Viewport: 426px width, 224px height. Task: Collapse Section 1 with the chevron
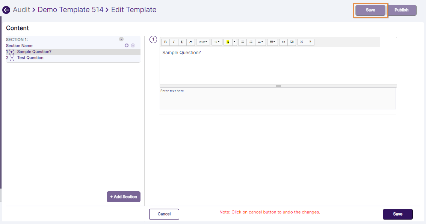tap(121, 39)
